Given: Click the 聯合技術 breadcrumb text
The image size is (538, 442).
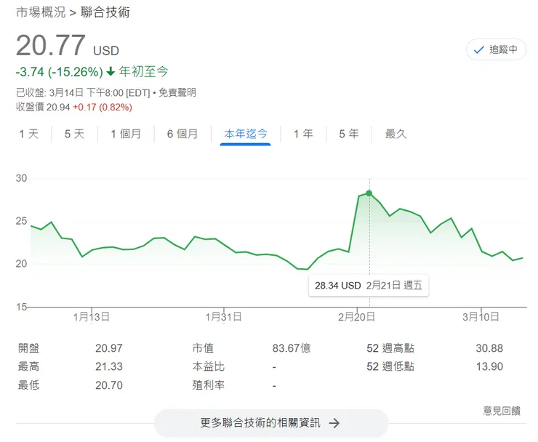Looking at the screenshot, I should point(105,12).
